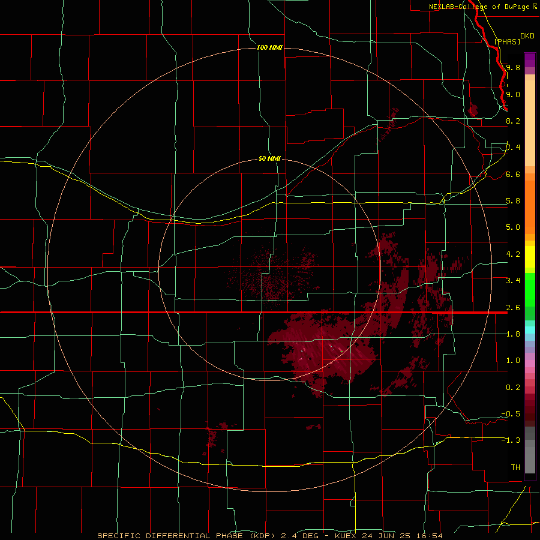Click the 9.0 value on the scale
Viewport: 540px width, 540px height.
pos(513,94)
